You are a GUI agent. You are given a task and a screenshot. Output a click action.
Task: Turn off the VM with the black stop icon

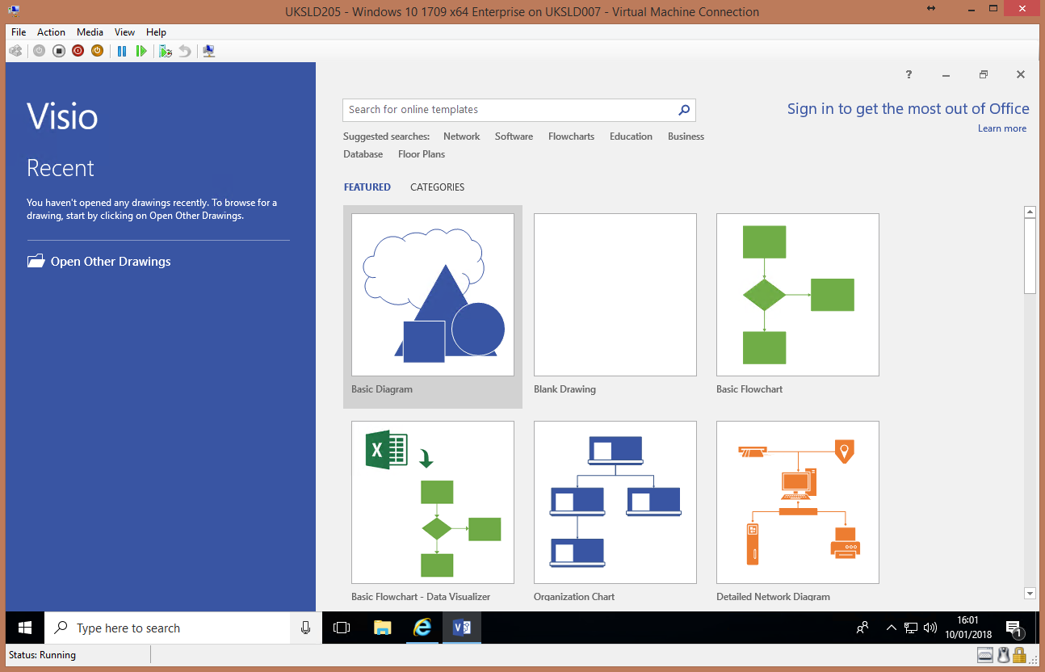click(58, 51)
